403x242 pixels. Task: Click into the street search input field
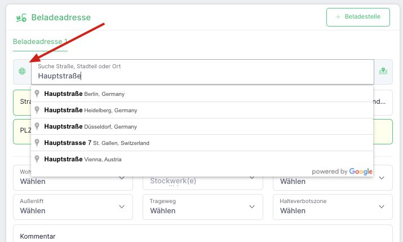pyautogui.click(x=202, y=72)
